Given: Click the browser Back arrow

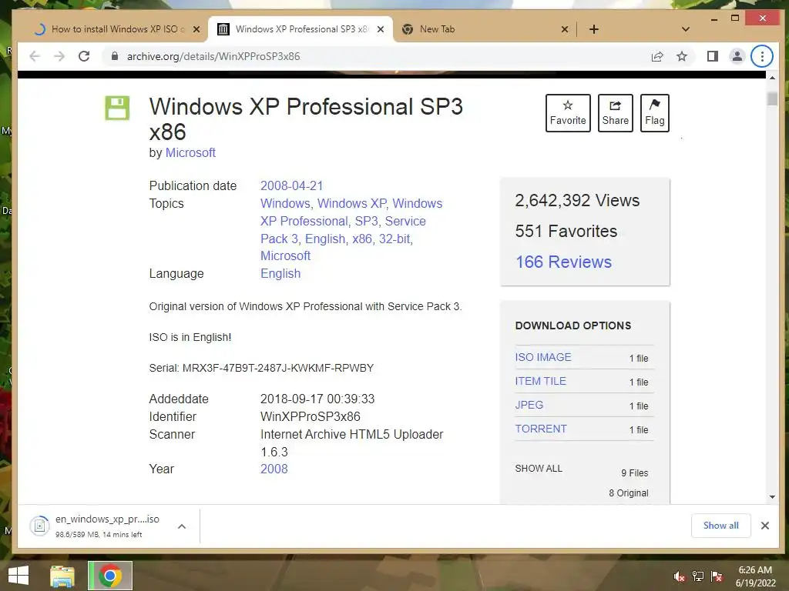Looking at the screenshot, I should (x=34, y=56).
